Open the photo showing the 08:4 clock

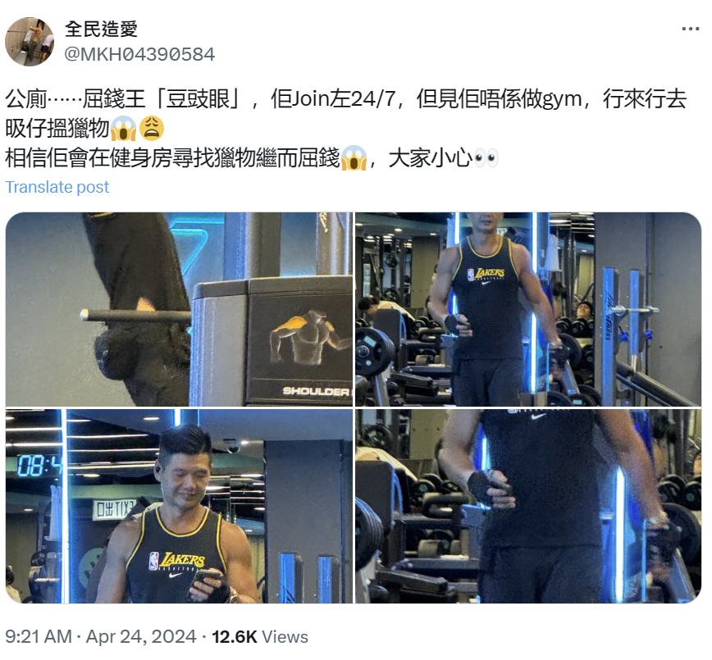click(x=179, y=506)
